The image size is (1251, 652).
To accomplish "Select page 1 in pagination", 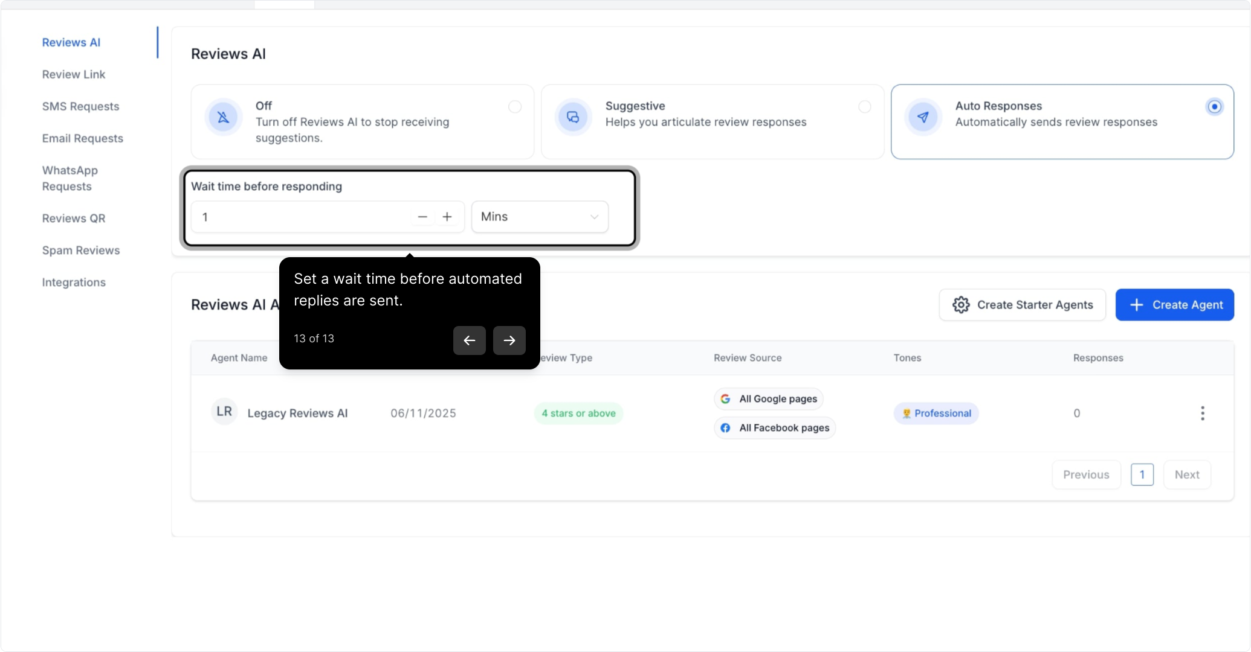I will pyautogui.click(x=1142, y=475).
